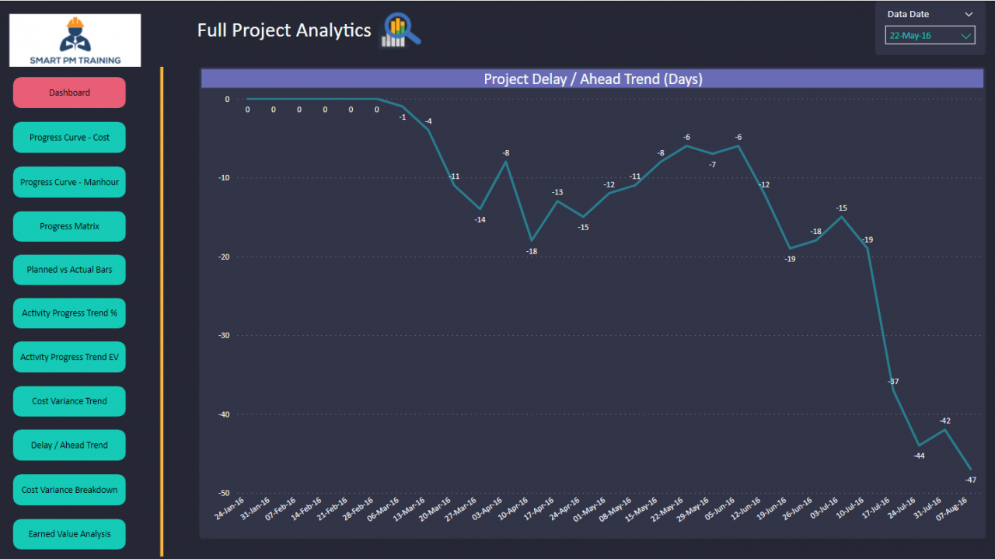The height and width of the screenshot is (559, 995).
Task: Click the Project Delay / Ahead Trend chart title
Action: click(592, 79)
